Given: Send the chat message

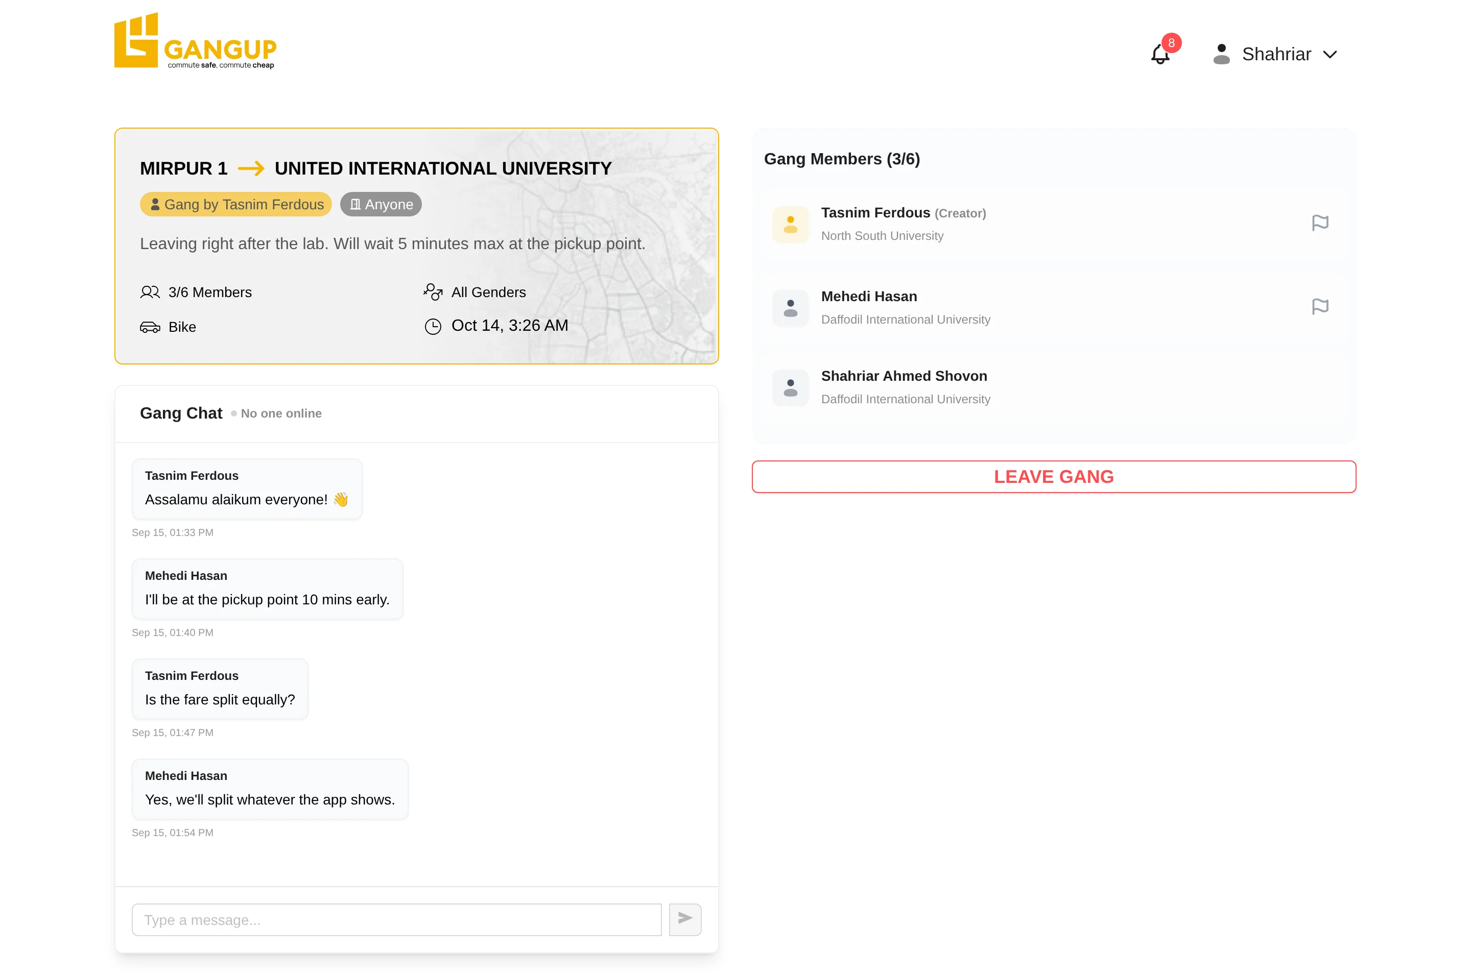Looking at the screenshot, I should (684, 919).
